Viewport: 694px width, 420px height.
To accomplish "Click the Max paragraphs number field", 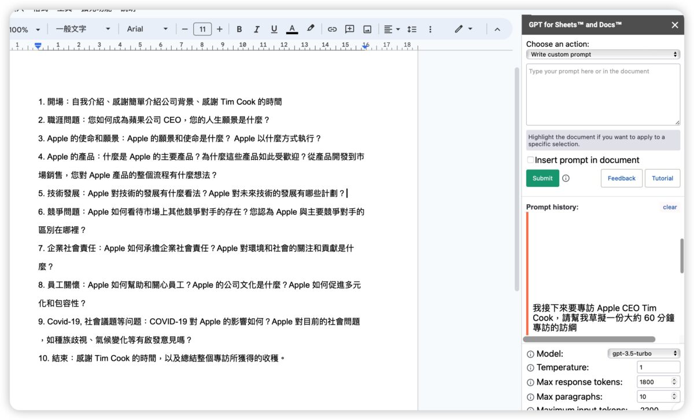I will 658,397.
